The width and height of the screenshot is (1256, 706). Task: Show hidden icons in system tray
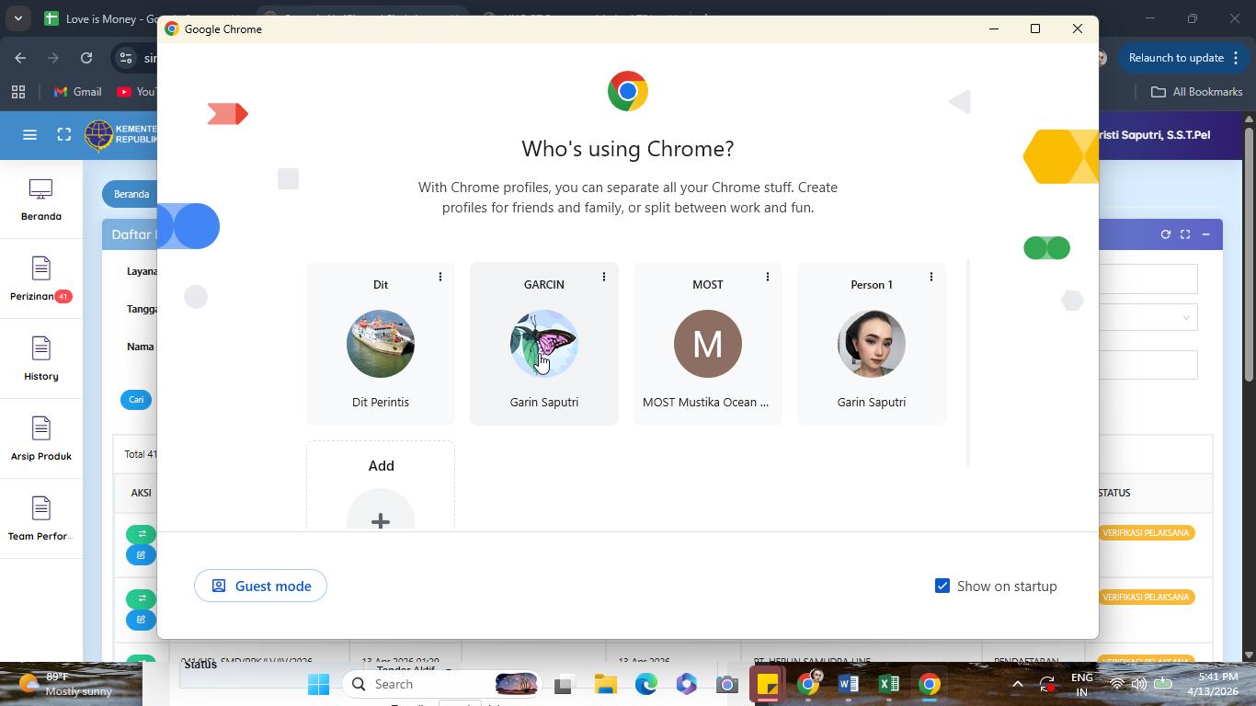click(x=1017, y=684)
